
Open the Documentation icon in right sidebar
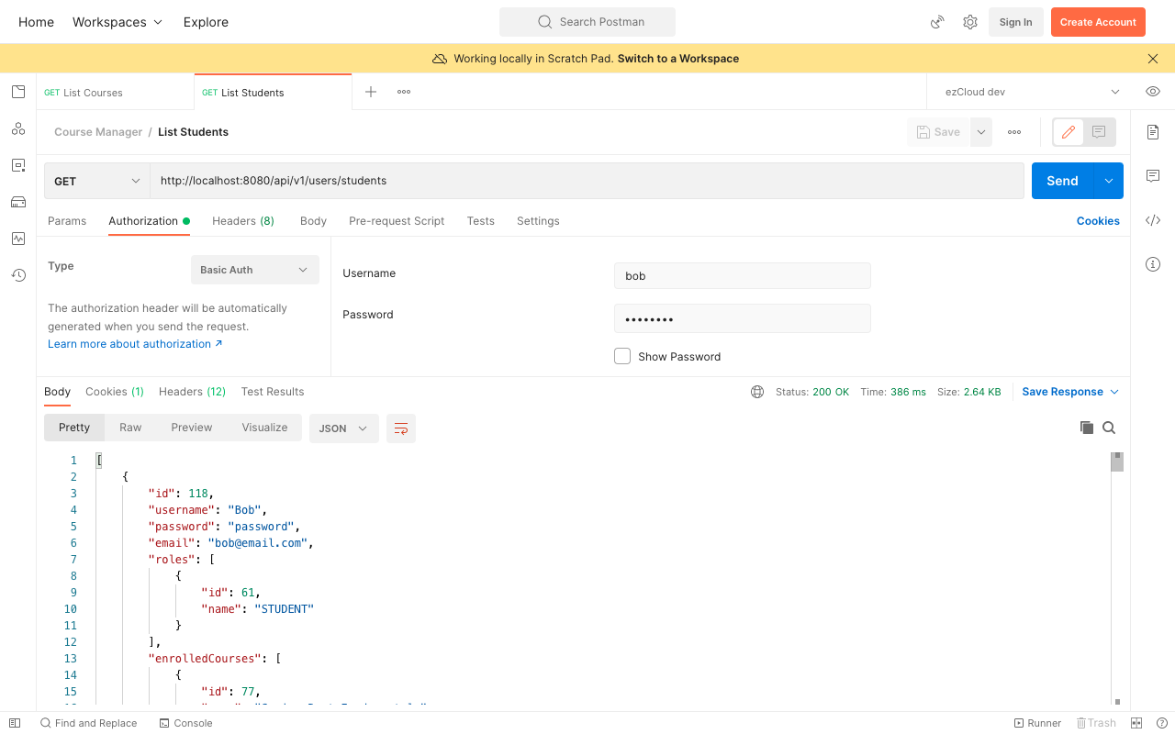(x=1153, y=132)
